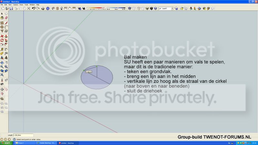Screen dimensions: 258x145
Task: Open the Layer Manager icon
Action: 176,8
